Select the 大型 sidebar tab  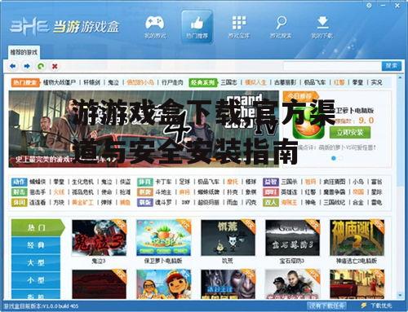36,262
